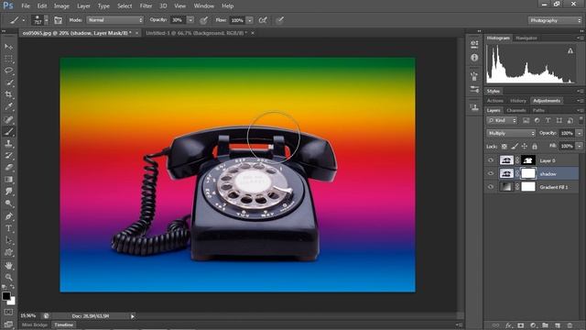Open brush Opacity slider dropdown arrow
586x330 pixels.
(190, 20)
